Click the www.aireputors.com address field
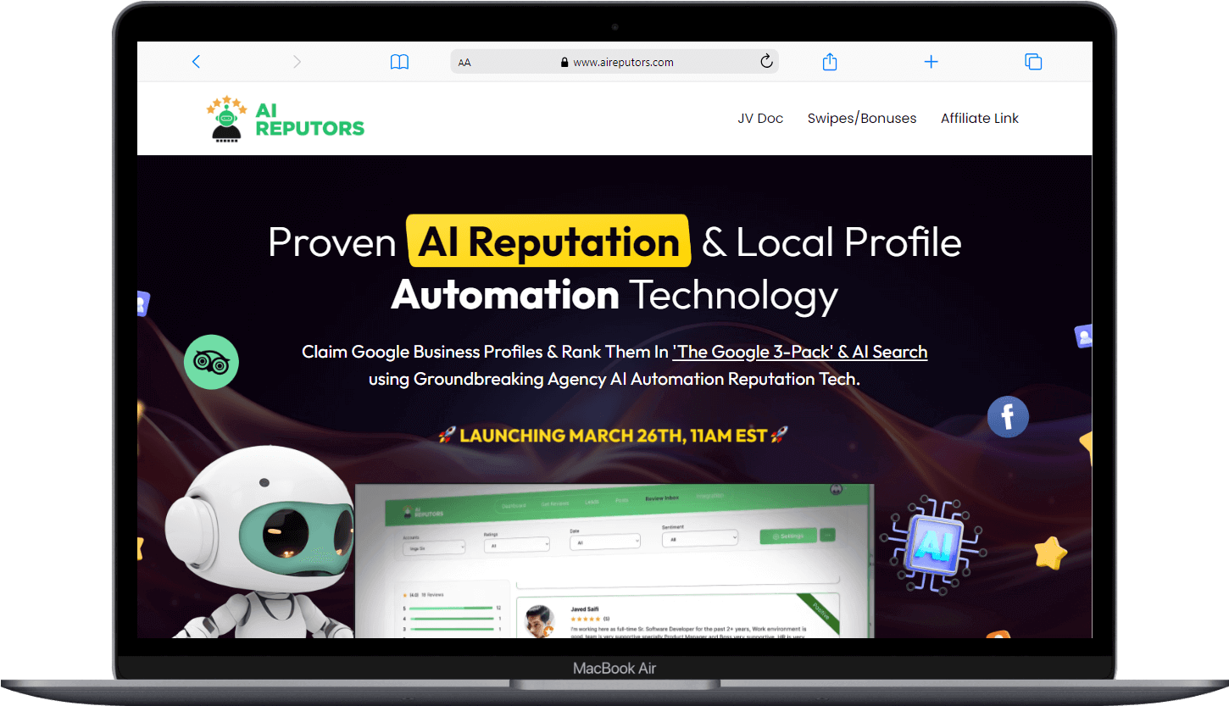Screen dimensions: 1229x706 click(x=614, y=62)
